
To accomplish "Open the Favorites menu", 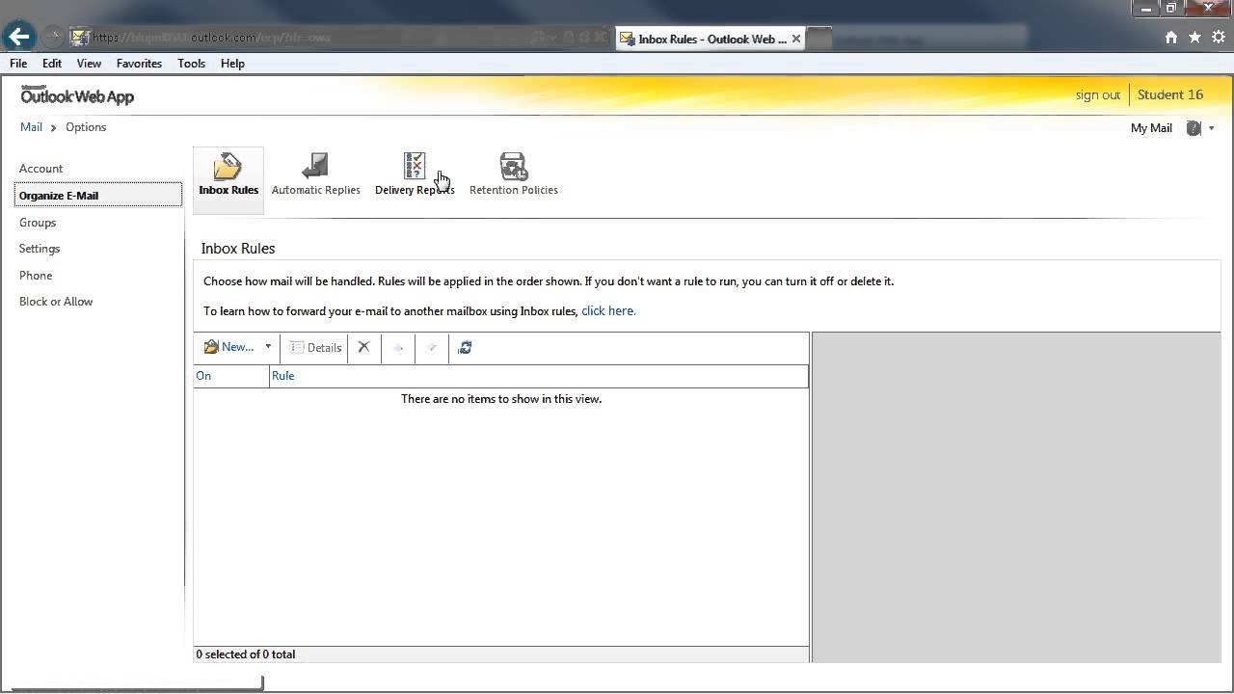I will pyautogui.click(x=139, y=64).
